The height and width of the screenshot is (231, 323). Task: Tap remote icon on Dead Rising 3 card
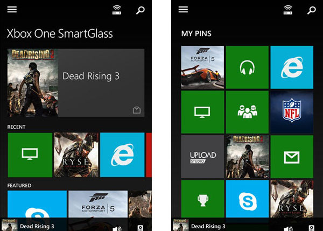(x=137, y=110)
